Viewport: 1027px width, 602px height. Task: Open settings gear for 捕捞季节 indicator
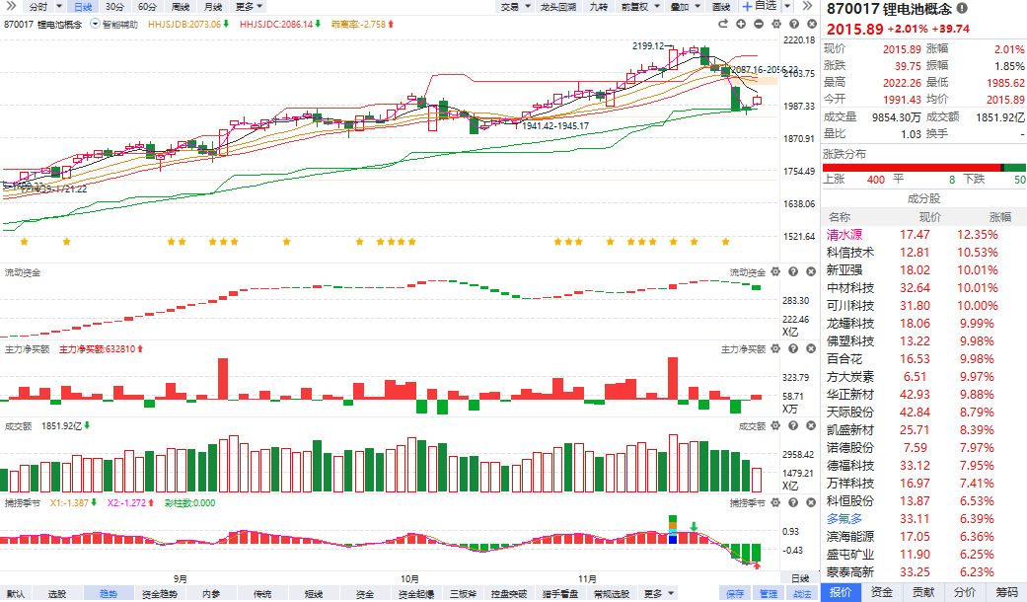coord(775,503)
